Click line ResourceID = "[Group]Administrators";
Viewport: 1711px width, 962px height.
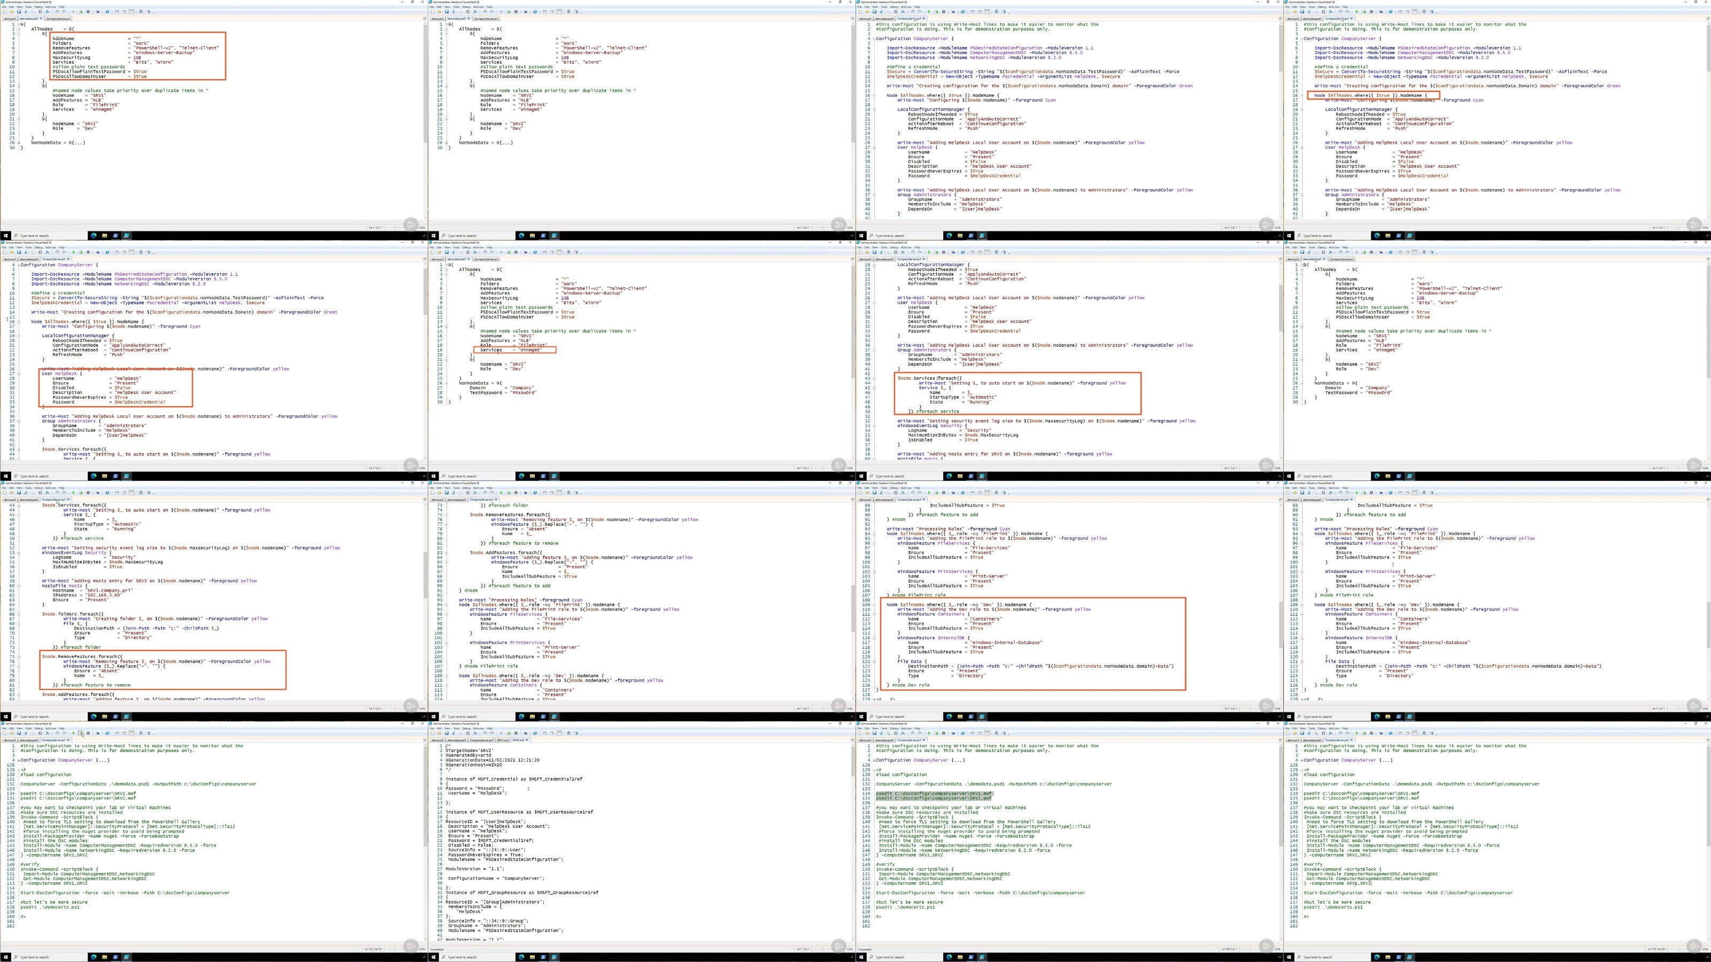495,902
